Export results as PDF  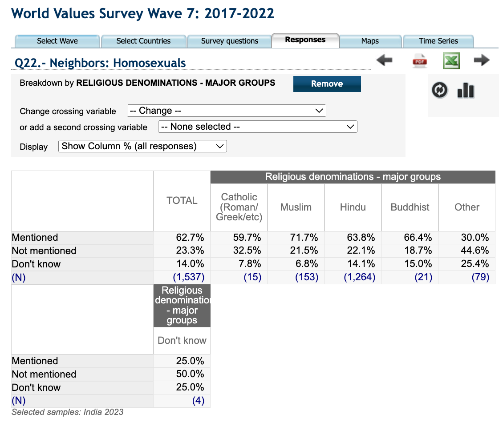(x=420, y=60)
